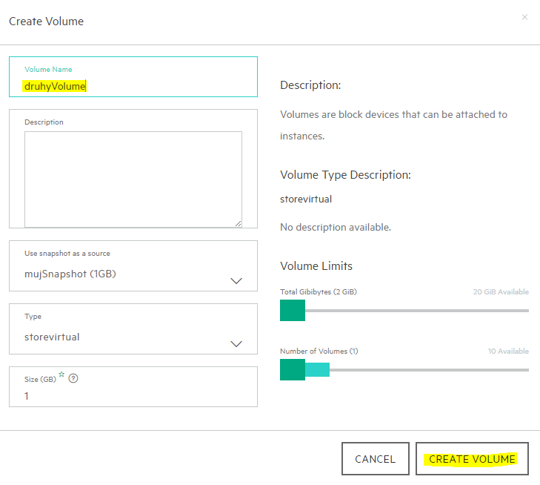This screenshot has width=540, height=485.
Task: Click the Create Volume button
Action: 472,459
